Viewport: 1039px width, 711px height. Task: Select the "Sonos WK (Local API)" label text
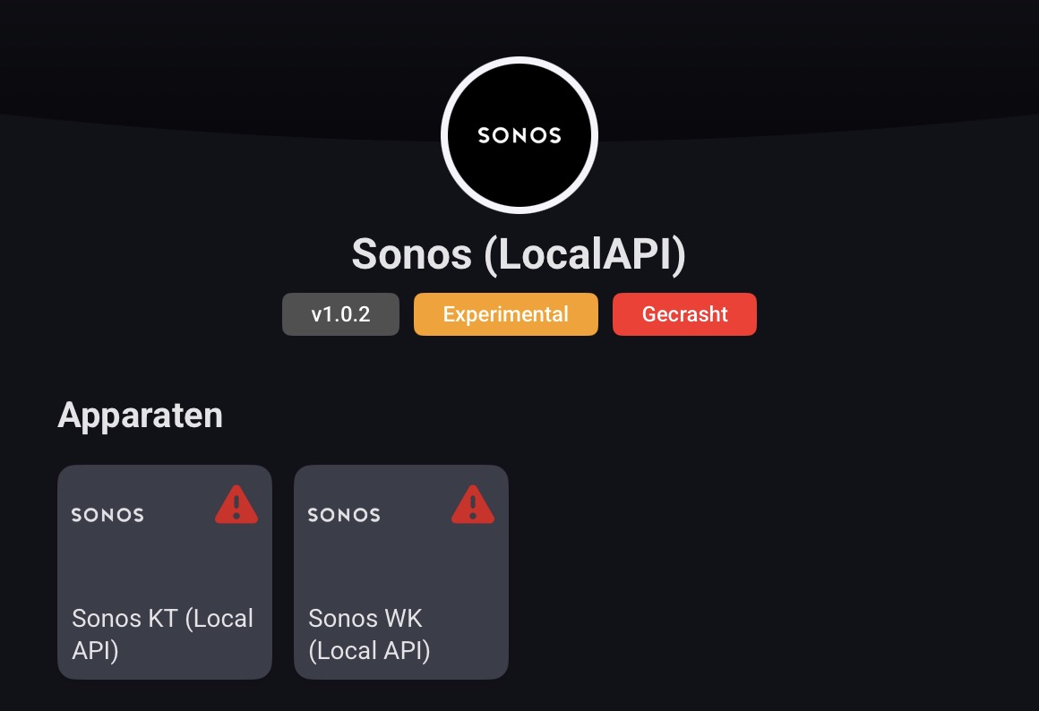coord(369,633)
